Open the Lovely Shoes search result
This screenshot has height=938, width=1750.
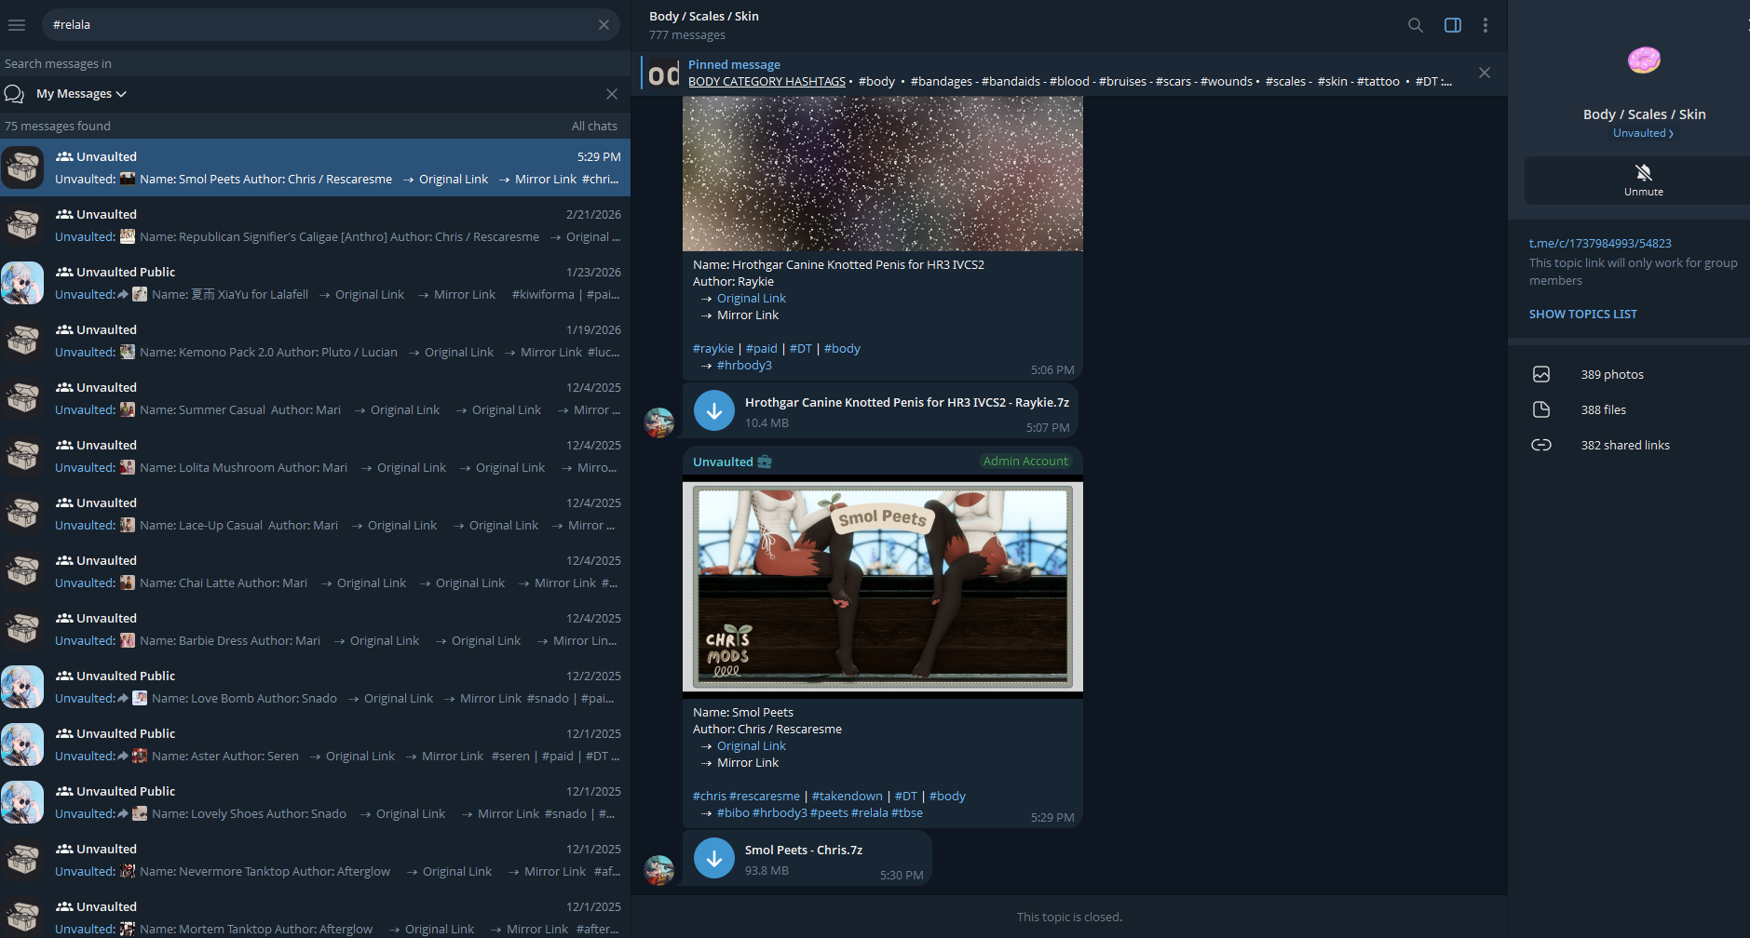click(315, 803)
